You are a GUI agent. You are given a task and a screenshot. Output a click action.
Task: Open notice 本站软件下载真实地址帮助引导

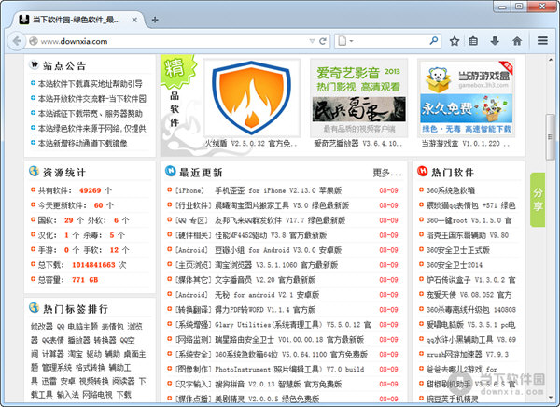click(91, 84)
